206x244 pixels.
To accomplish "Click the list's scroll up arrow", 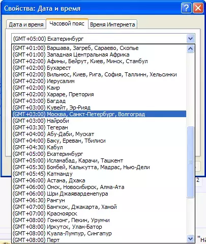I will click(190, 49).
